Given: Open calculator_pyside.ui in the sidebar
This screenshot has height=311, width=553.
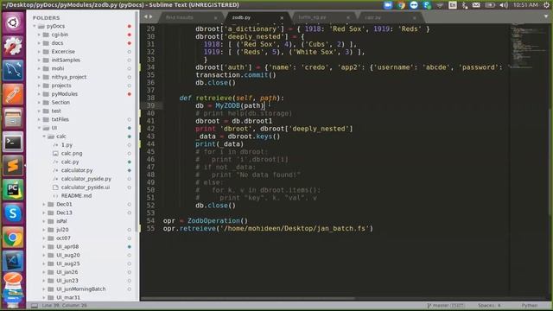Looking at the screenshot, I should pos(86,187).
